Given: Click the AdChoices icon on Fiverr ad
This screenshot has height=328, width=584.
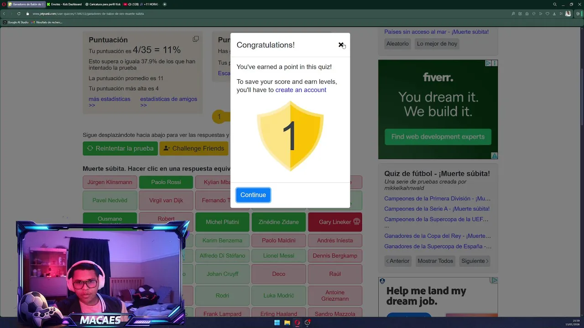Looking at the screenshot, I should pyautogui.click(x=488, y=63).
